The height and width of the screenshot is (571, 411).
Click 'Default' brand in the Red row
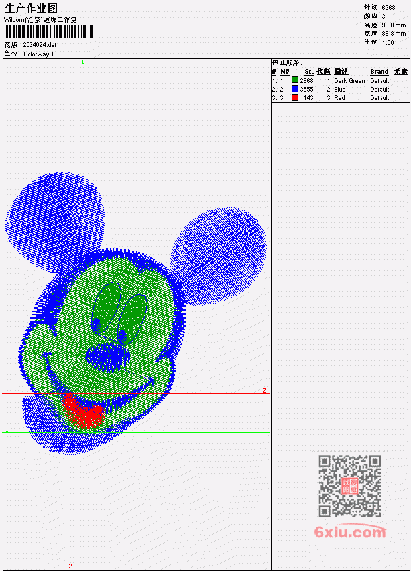click(380, 98)
